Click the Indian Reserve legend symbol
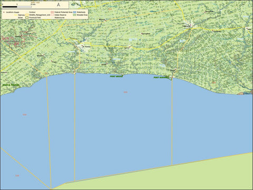The image size is (253, 190). tap(52, 15)
